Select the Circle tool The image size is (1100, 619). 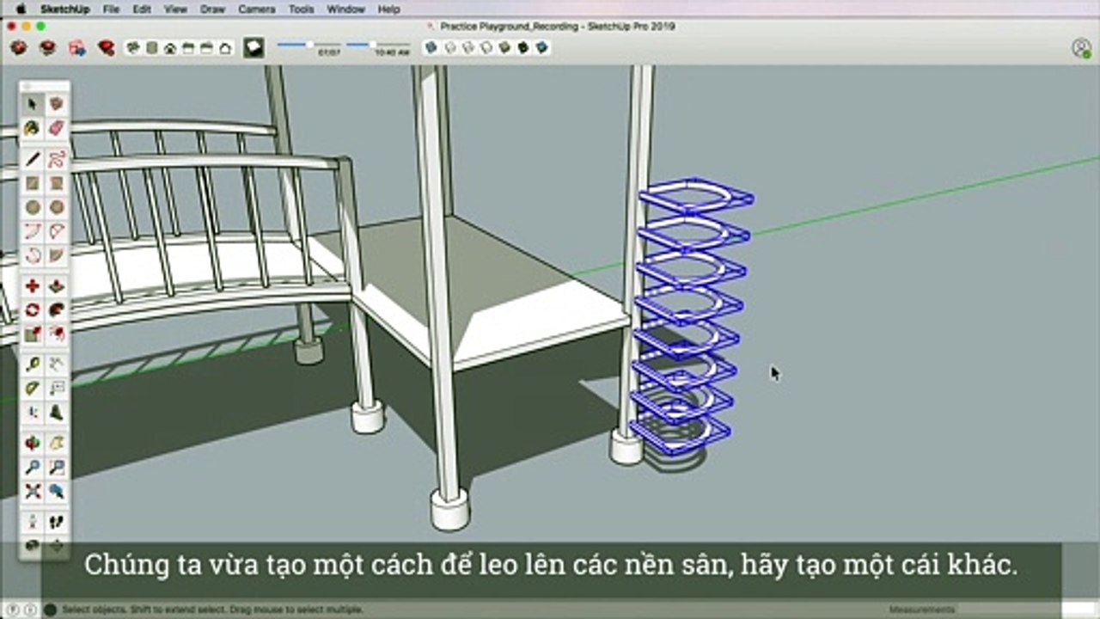coord(33,207)
